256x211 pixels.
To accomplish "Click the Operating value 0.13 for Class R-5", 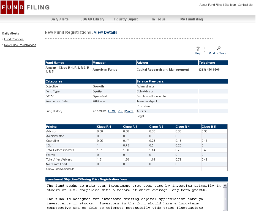I will click(205, 141).
